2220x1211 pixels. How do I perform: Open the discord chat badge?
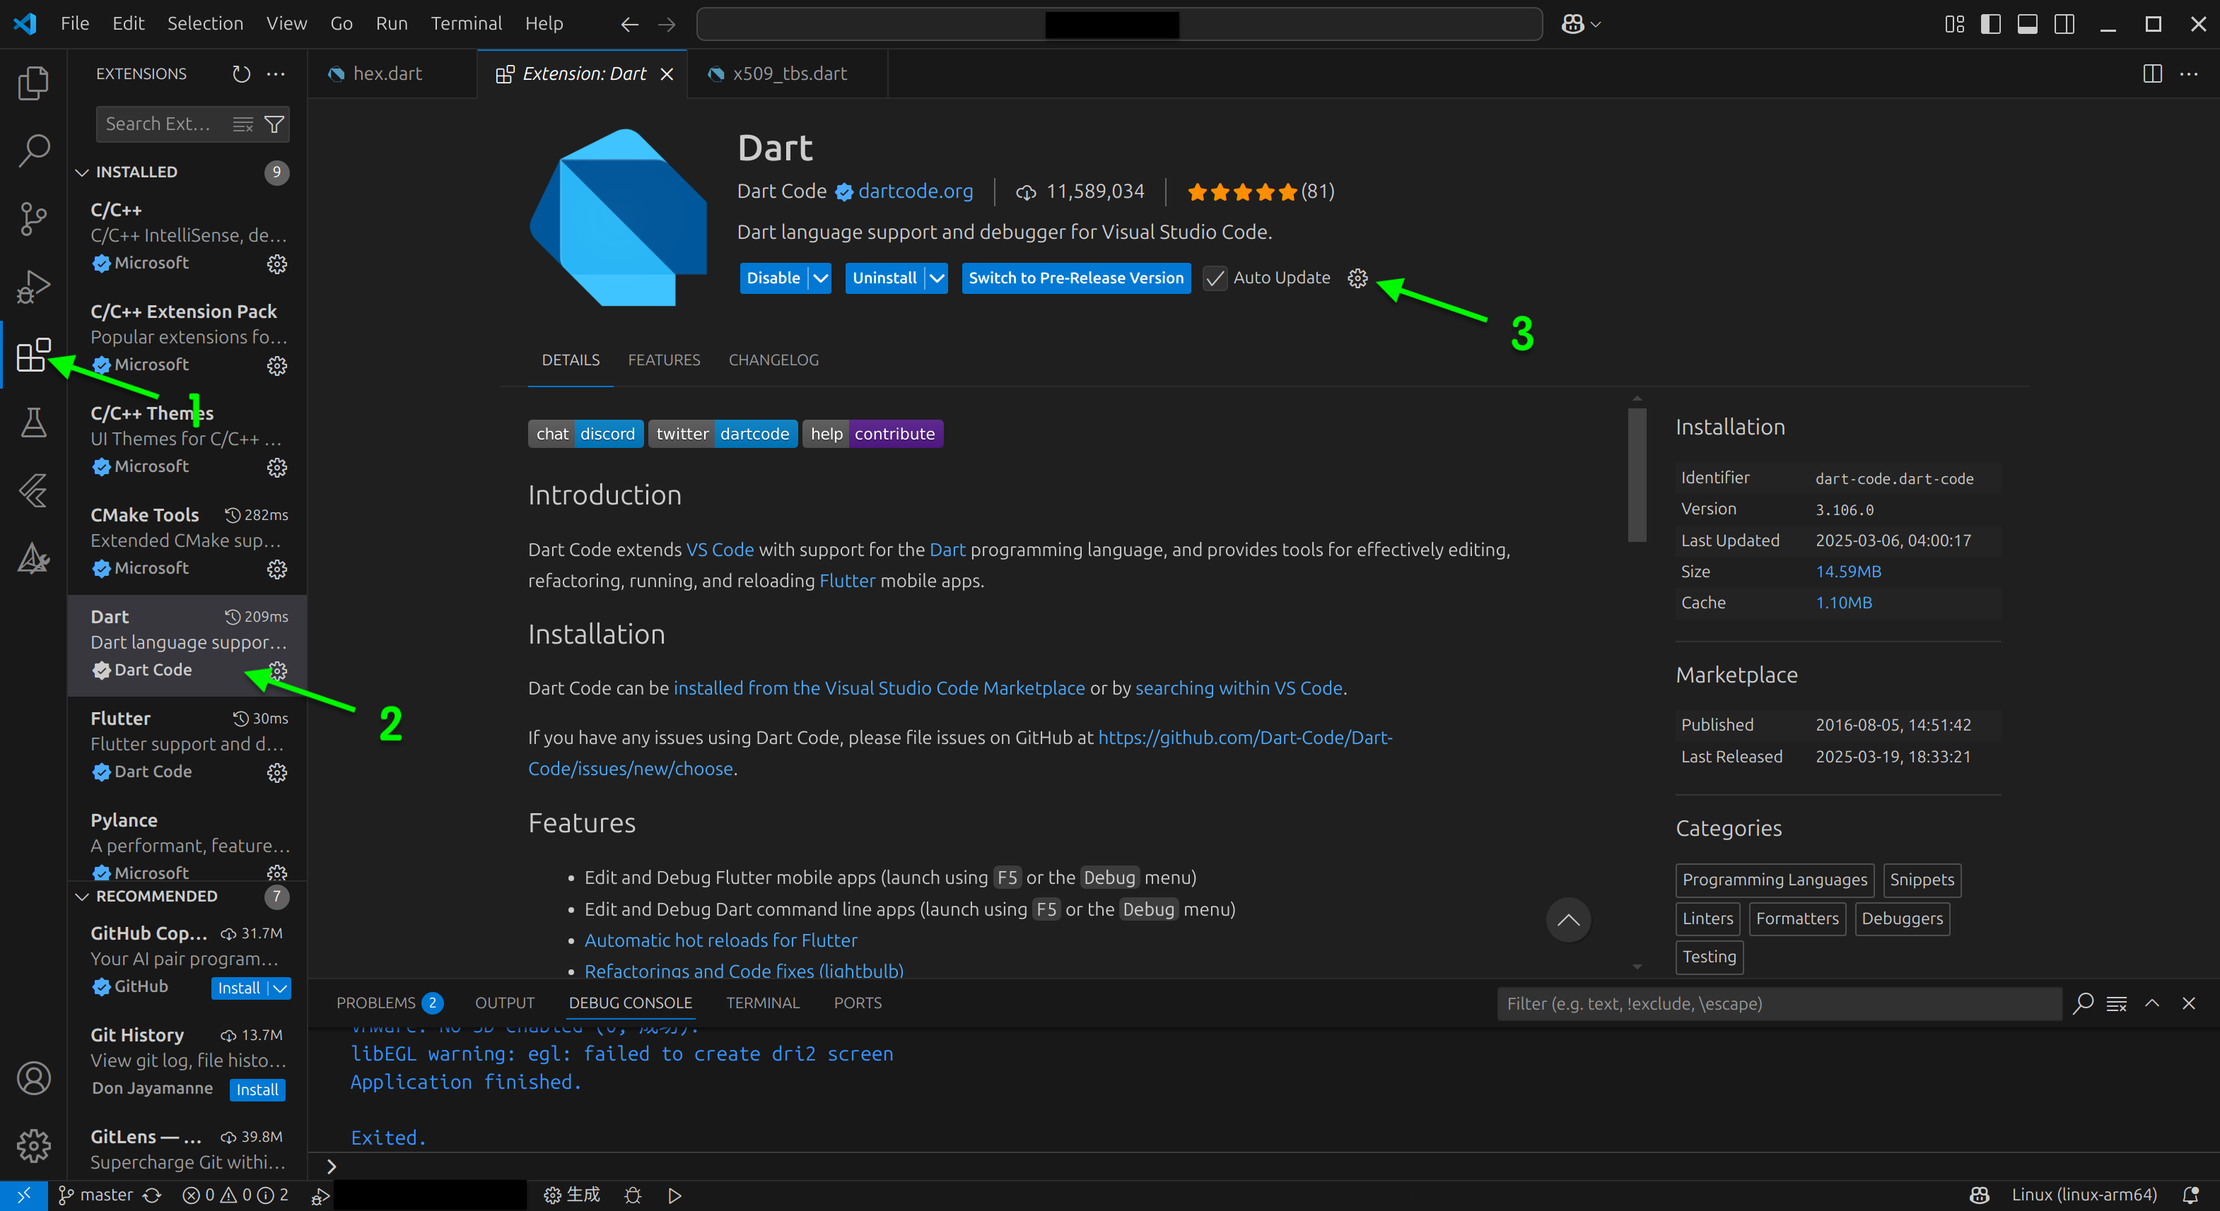pos(586,434)
